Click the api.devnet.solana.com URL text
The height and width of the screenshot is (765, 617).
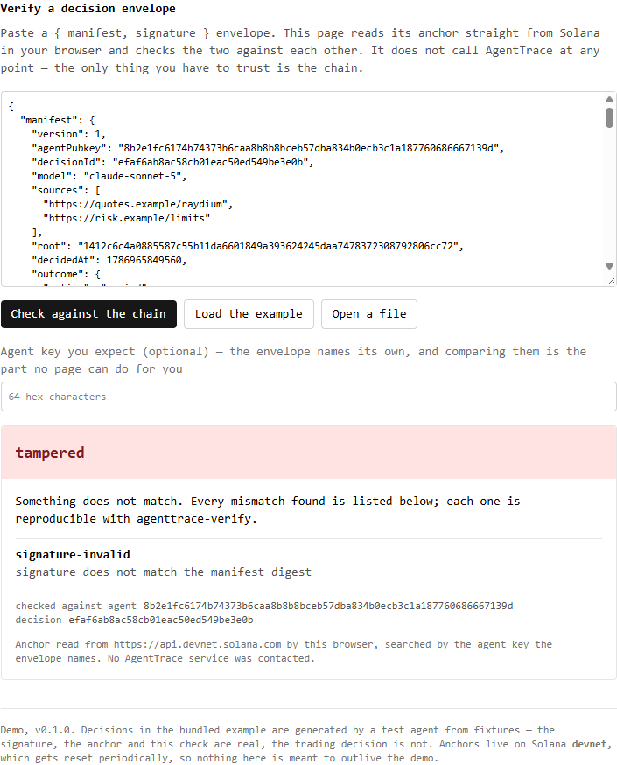[197, 644]
